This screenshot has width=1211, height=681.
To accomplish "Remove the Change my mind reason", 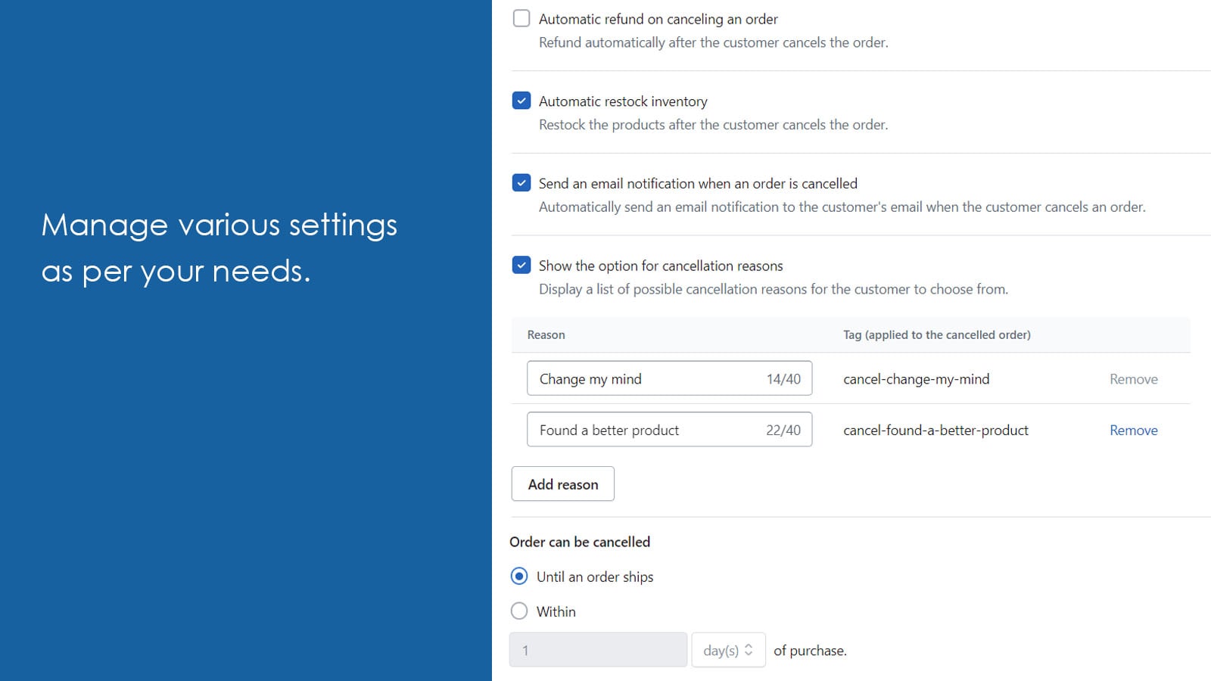I will click(1133, 379).
